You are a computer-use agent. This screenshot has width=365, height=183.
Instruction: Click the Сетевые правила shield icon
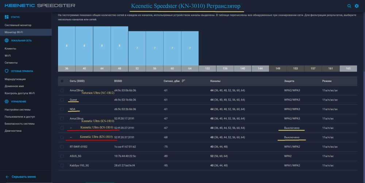pos(7,71)
